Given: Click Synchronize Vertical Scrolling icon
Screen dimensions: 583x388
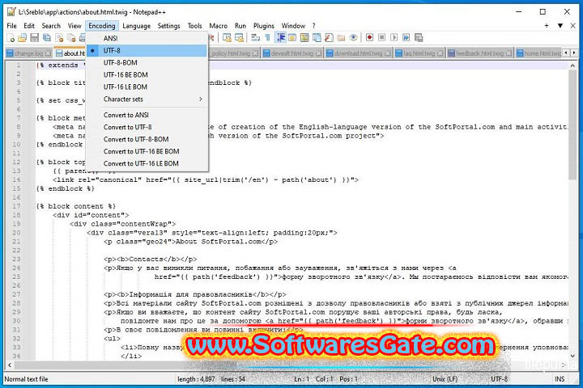Looking at the screenshot, I should pos(227,37).
